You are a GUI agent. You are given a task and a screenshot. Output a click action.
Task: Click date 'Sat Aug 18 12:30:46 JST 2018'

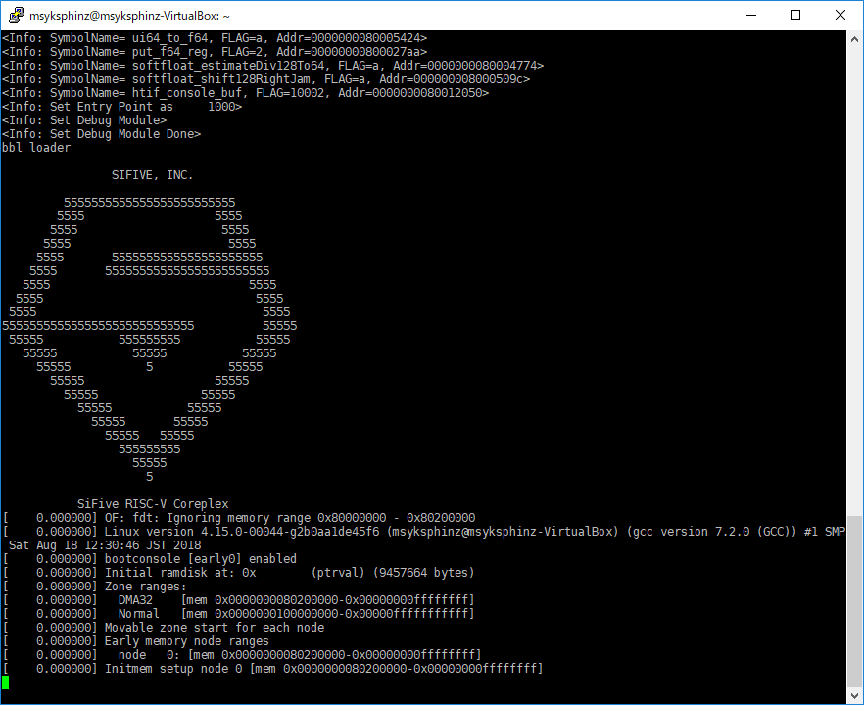tap(105, 545)
